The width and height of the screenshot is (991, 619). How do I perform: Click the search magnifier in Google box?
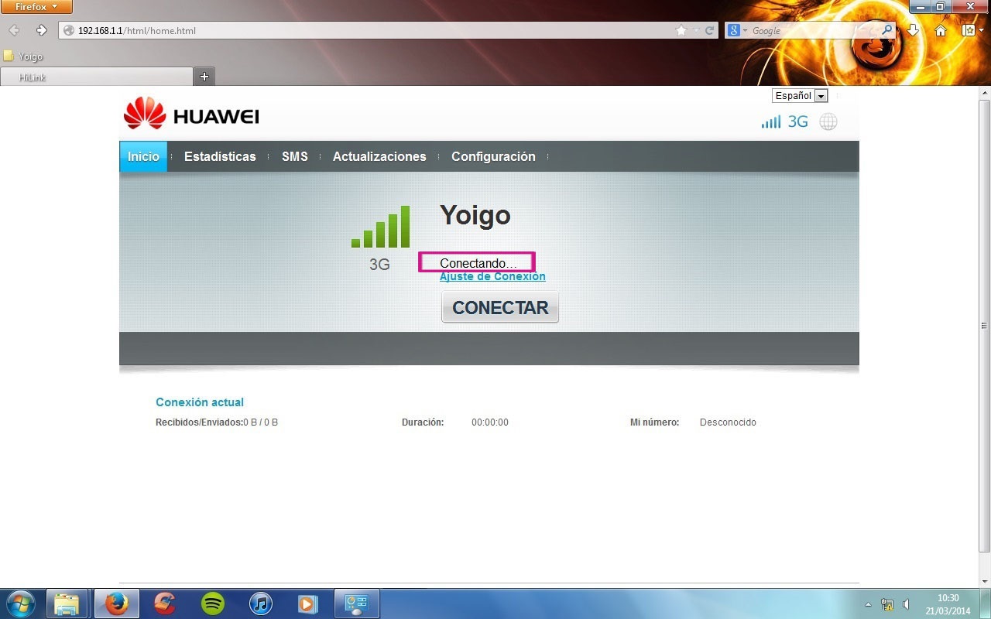pos(887,30)
